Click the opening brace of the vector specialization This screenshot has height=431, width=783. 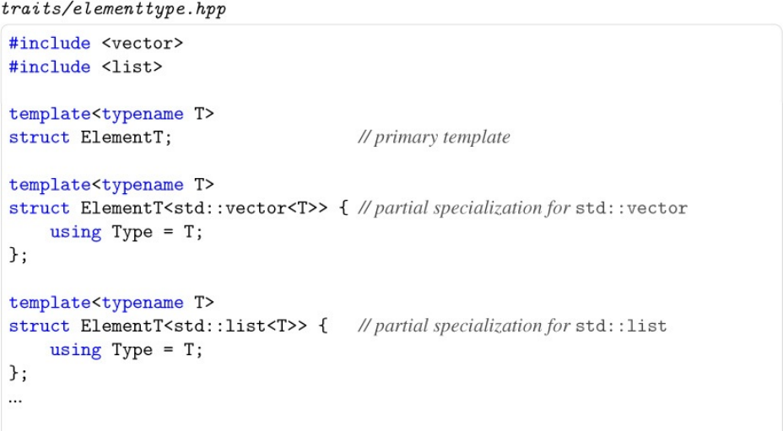[x=343, y=208]
